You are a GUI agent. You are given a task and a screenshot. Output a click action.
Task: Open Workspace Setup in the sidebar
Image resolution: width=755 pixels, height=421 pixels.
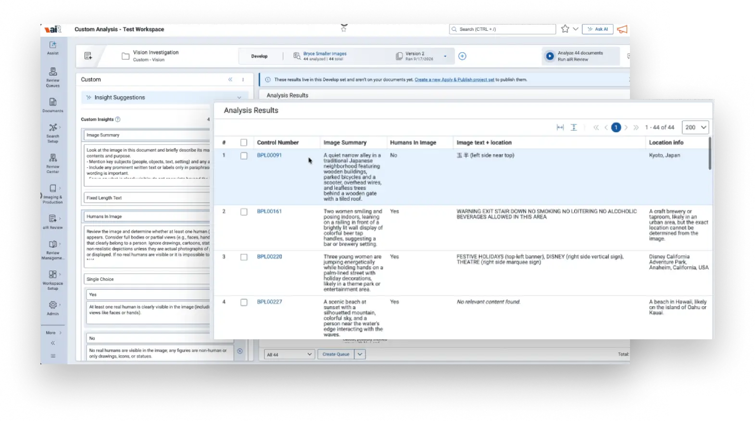point(53,280)
